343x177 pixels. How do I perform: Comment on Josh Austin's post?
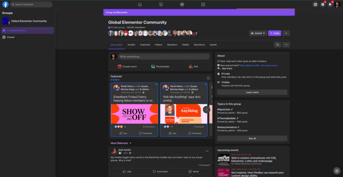(x=160, y=171)
